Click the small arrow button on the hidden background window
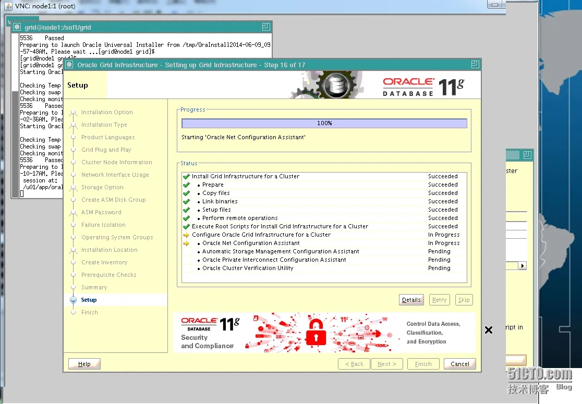Viewport: 582px width, 404px height. 524,265
